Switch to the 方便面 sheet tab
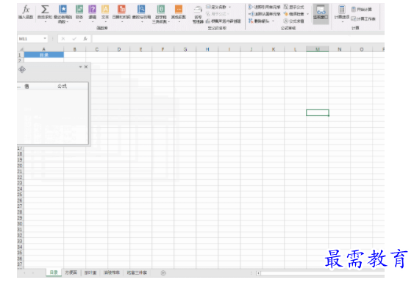 71,272
